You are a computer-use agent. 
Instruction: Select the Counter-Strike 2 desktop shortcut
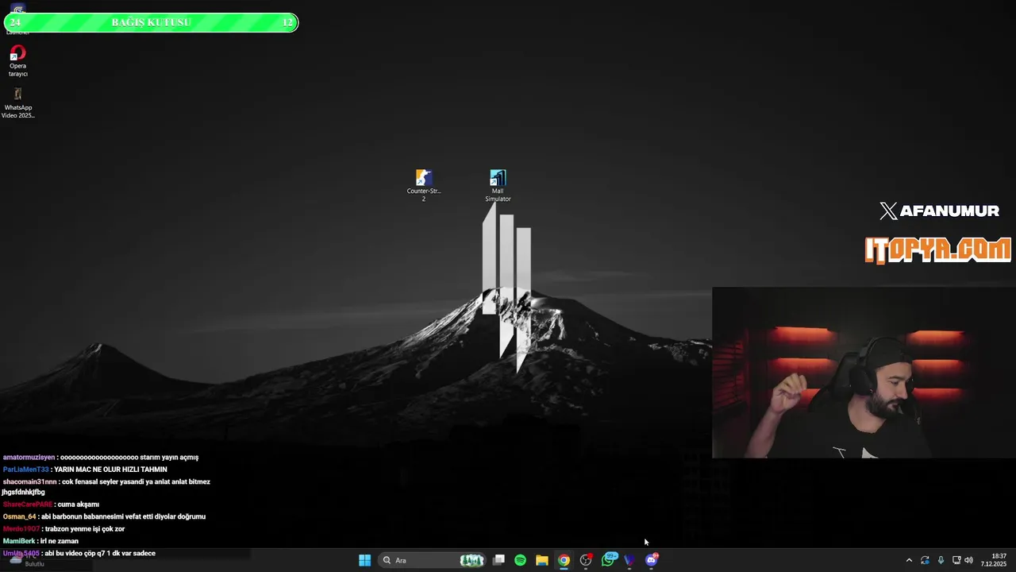[424, 185]
